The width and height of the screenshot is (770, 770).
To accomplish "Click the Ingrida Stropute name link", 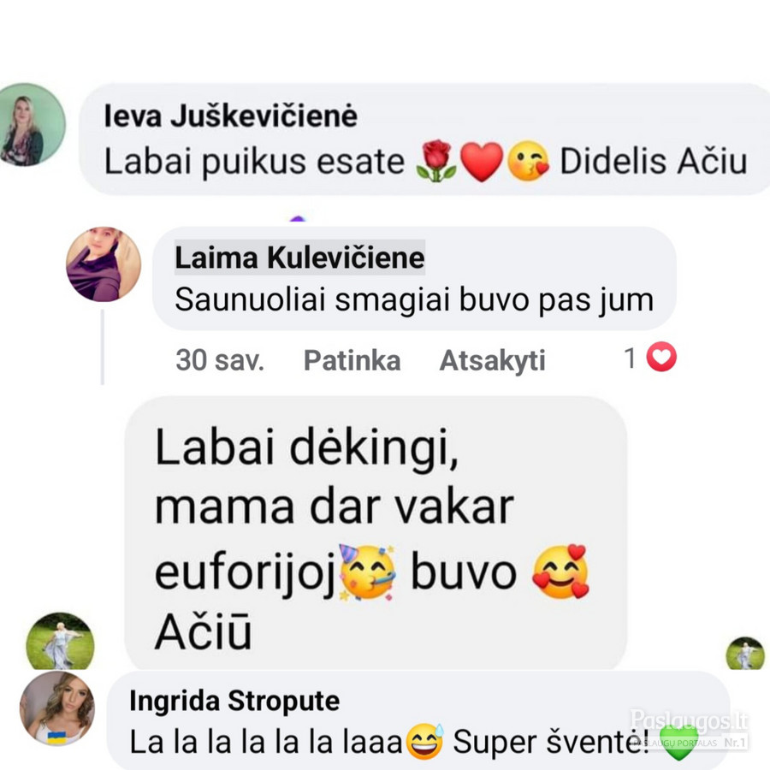I will point(234,700).
